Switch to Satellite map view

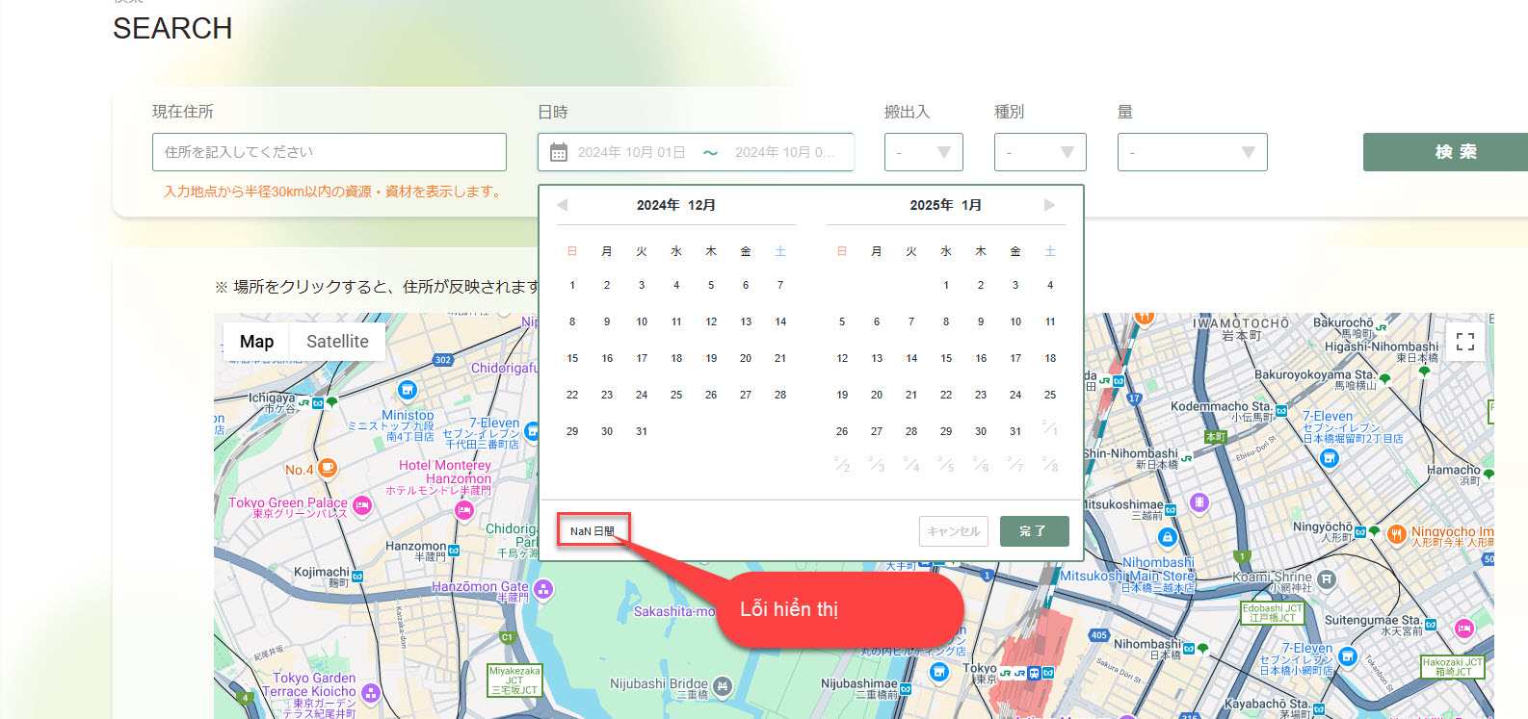(x=337, y=342)
